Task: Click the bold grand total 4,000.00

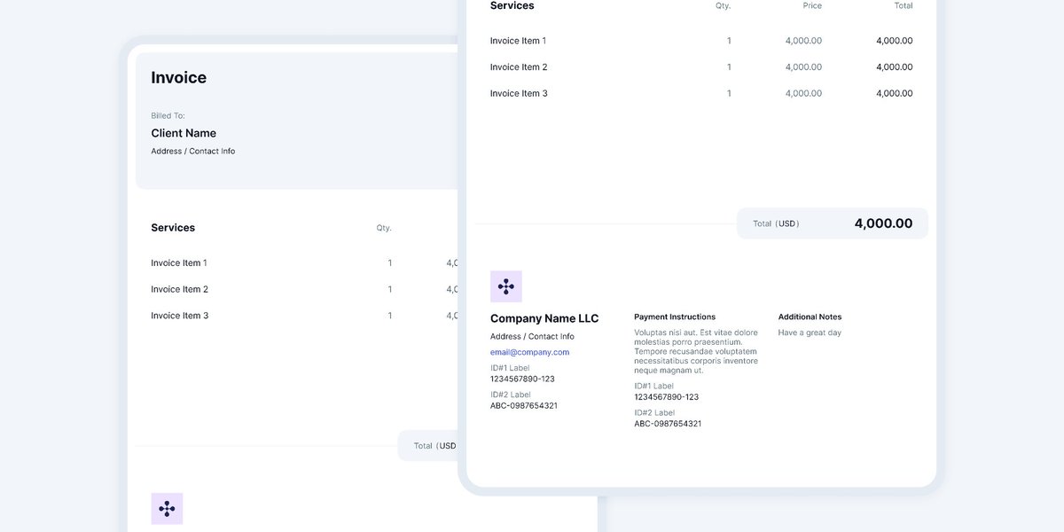Action: pyautogui.click(x=883, y=223)
